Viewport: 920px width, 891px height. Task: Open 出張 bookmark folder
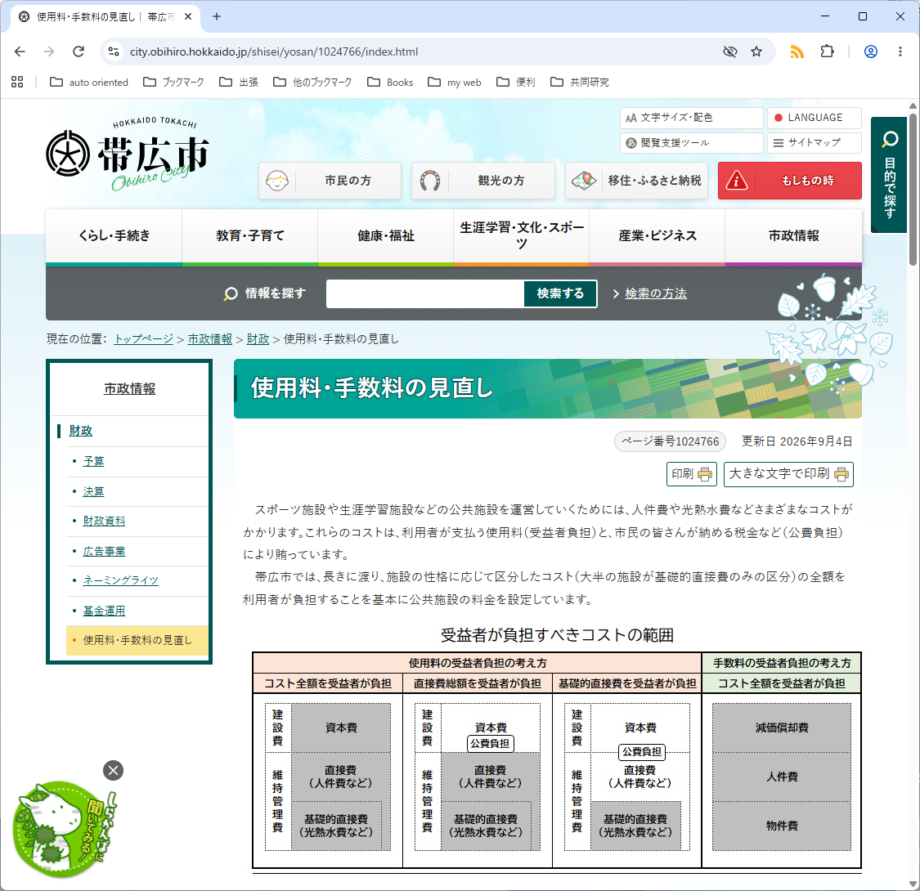coord(239,82)
